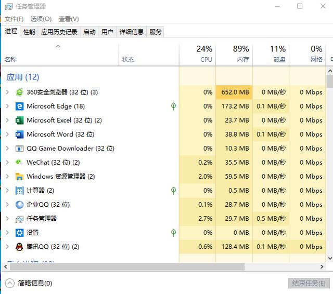Screen dimensions: 333x294
Task: Click the 任务管理器 process row icon
Action: 19,219
